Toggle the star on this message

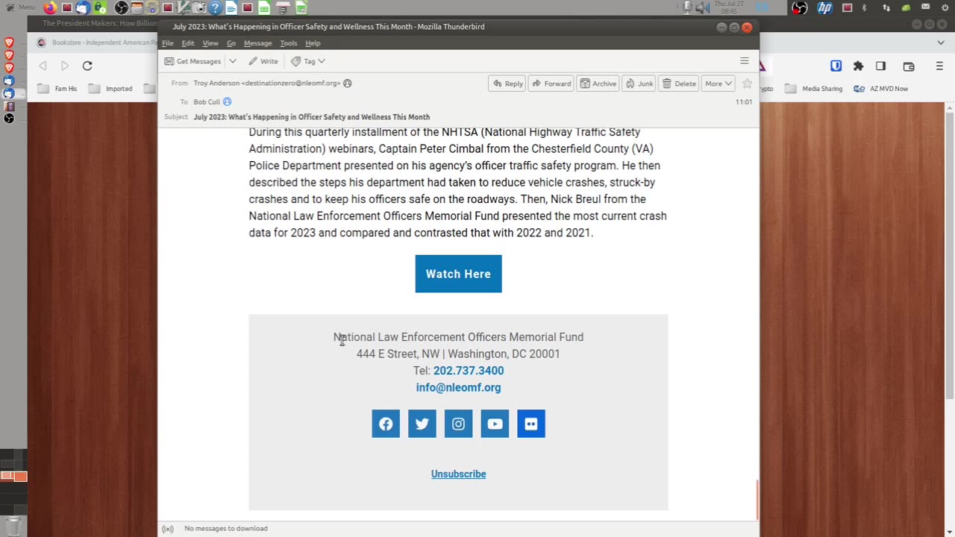[x=747, y=84]
